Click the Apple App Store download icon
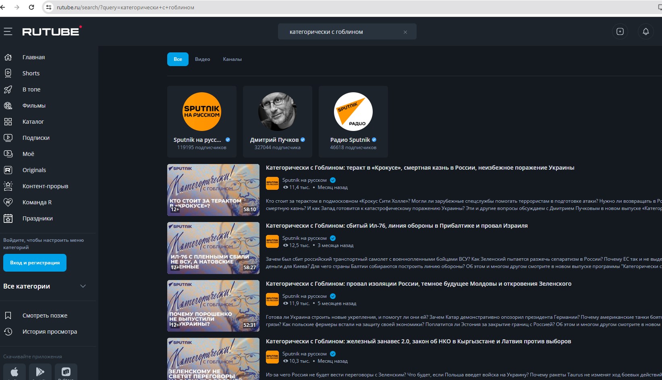662x380 pixels. [15, 372]
